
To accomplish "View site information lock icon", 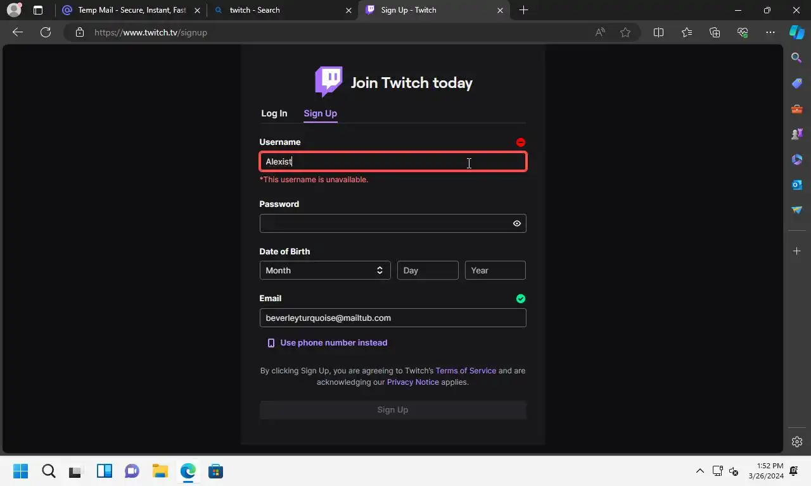I will [79, 32].
